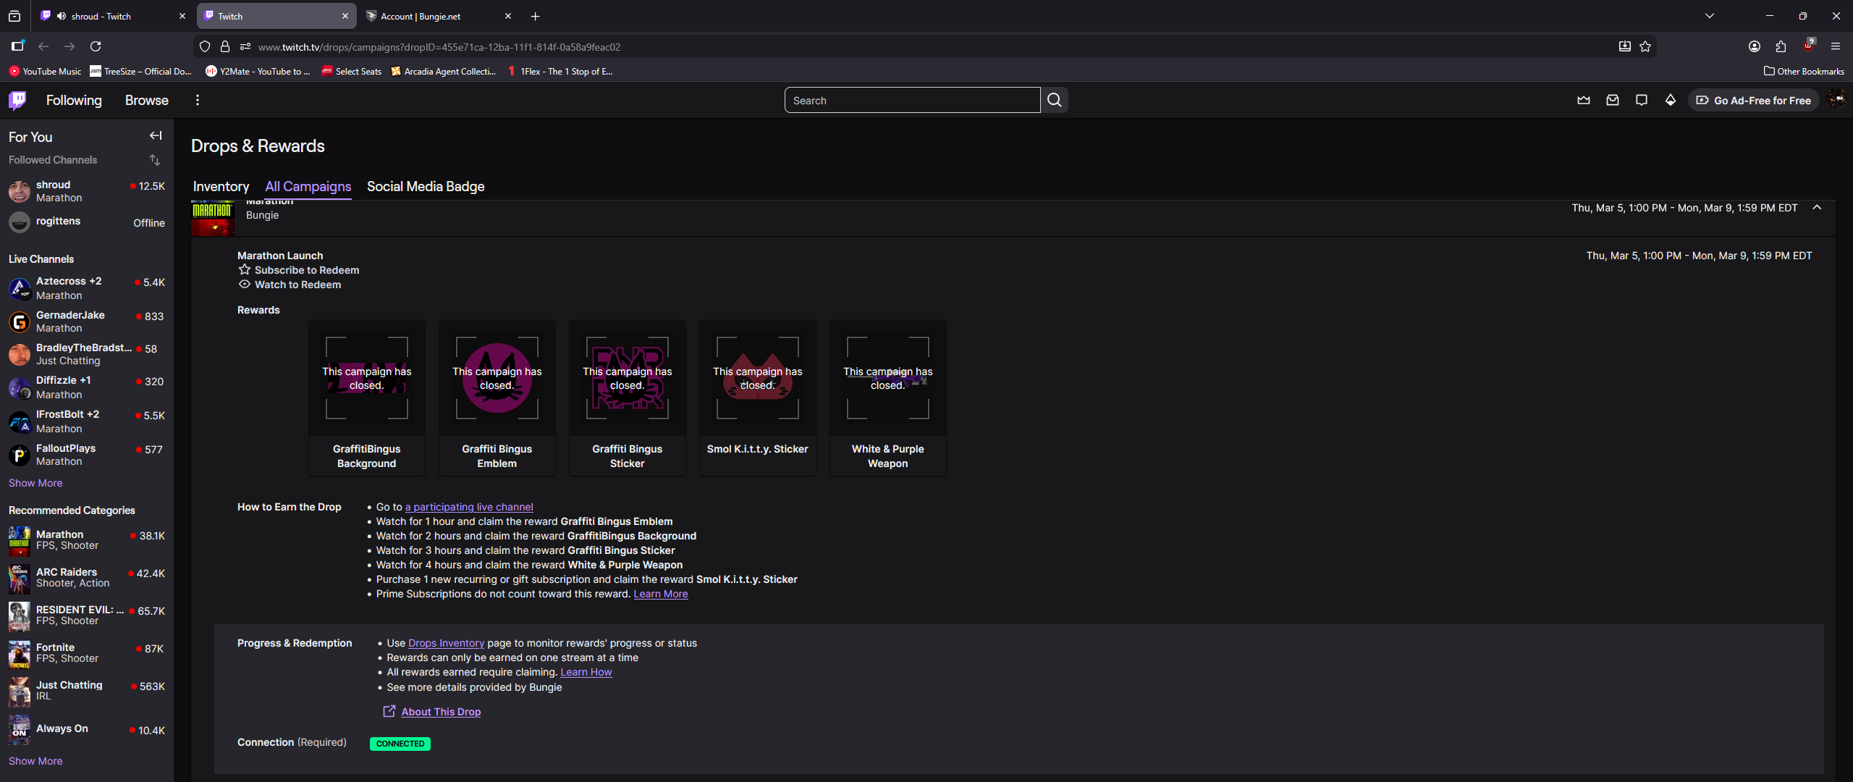Open the user avatar menu
The width and height of the screenshot is (1853, 782).
pos(1836,100)
